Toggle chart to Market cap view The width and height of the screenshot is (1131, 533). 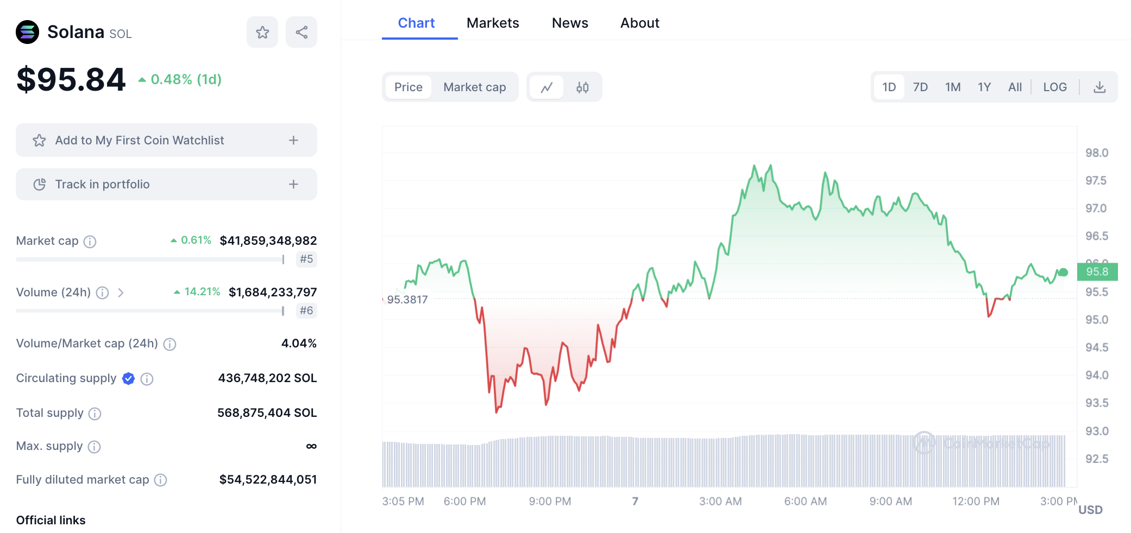coord(474,87)
